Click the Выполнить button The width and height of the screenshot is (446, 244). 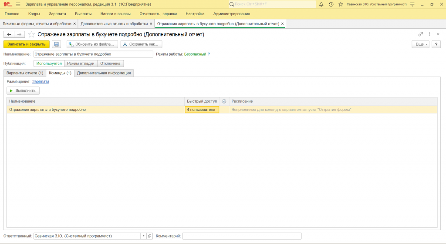(x=23, y=90)
